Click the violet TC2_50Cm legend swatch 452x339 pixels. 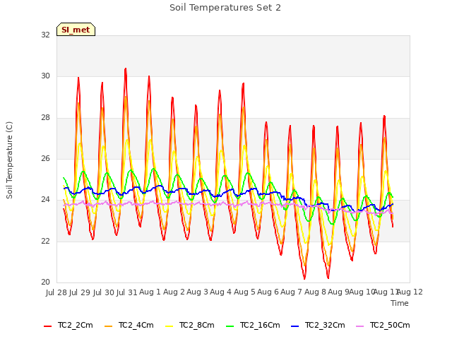359,326
